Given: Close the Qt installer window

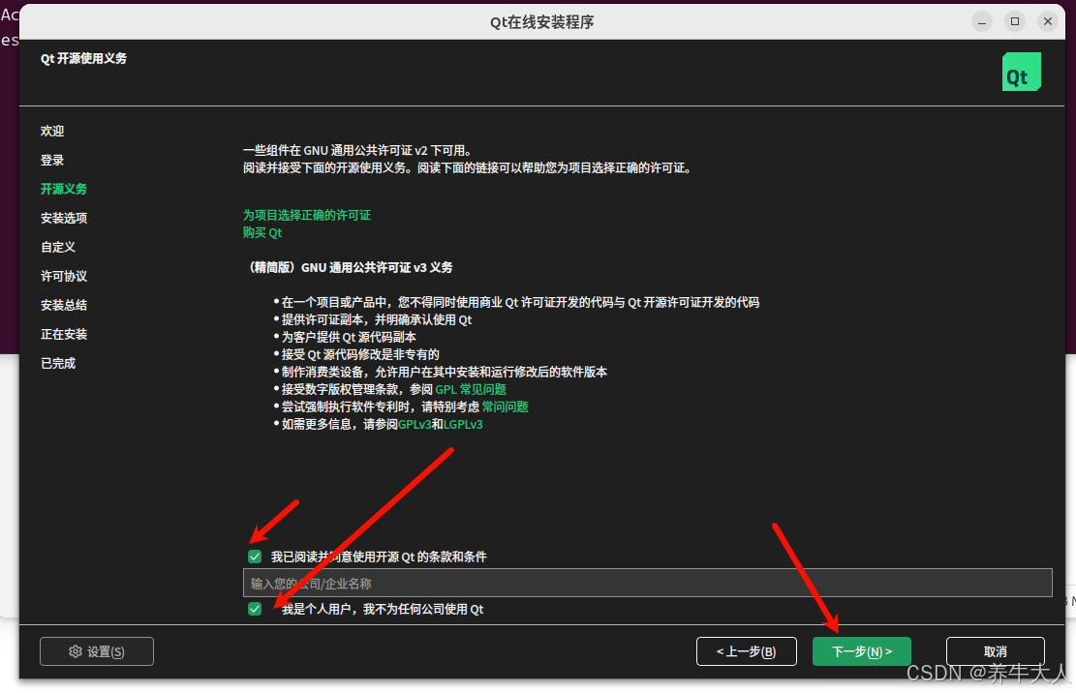Looking at the screenshot, I should click(x=1048, y=22).
